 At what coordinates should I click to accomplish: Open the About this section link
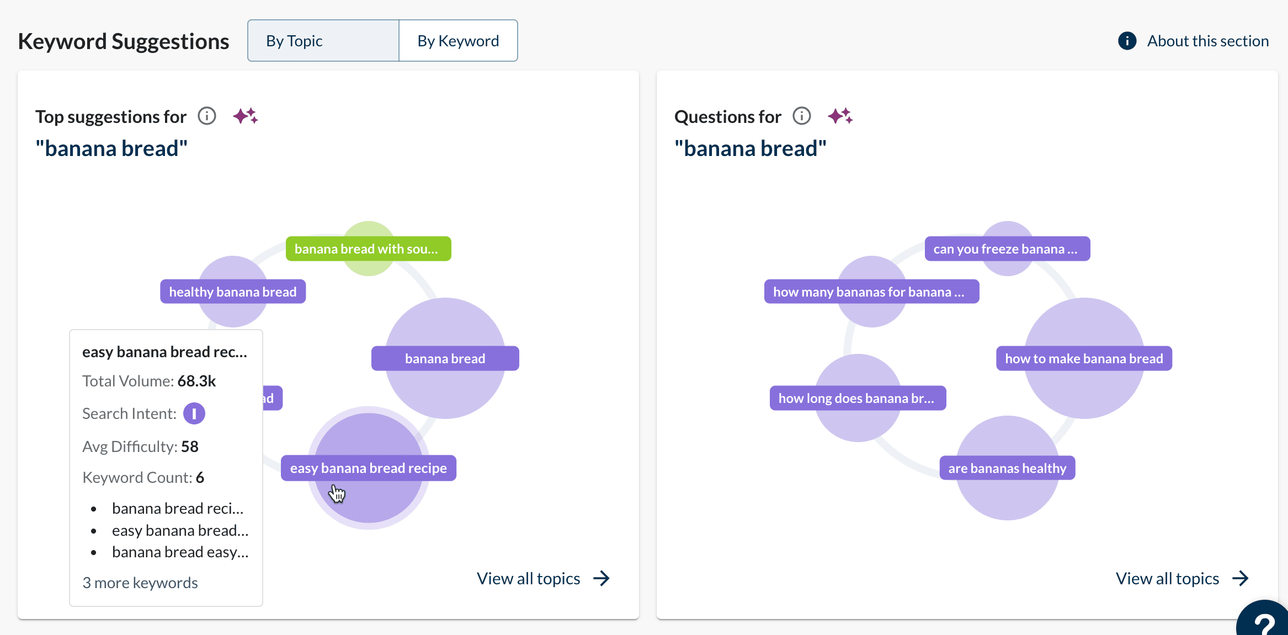click(x=1207, y=41)
